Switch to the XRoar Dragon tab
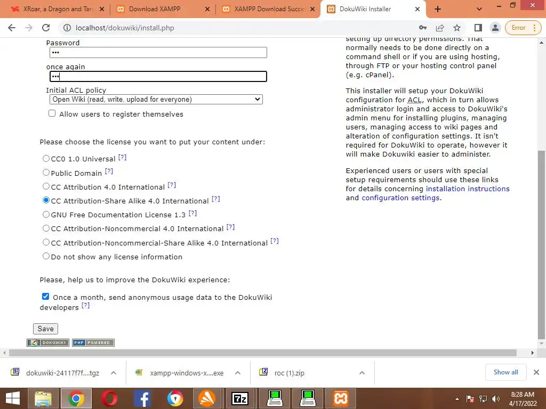Image resolution: width=546 pixels, height=409 pixels. [x=58, y=9]
